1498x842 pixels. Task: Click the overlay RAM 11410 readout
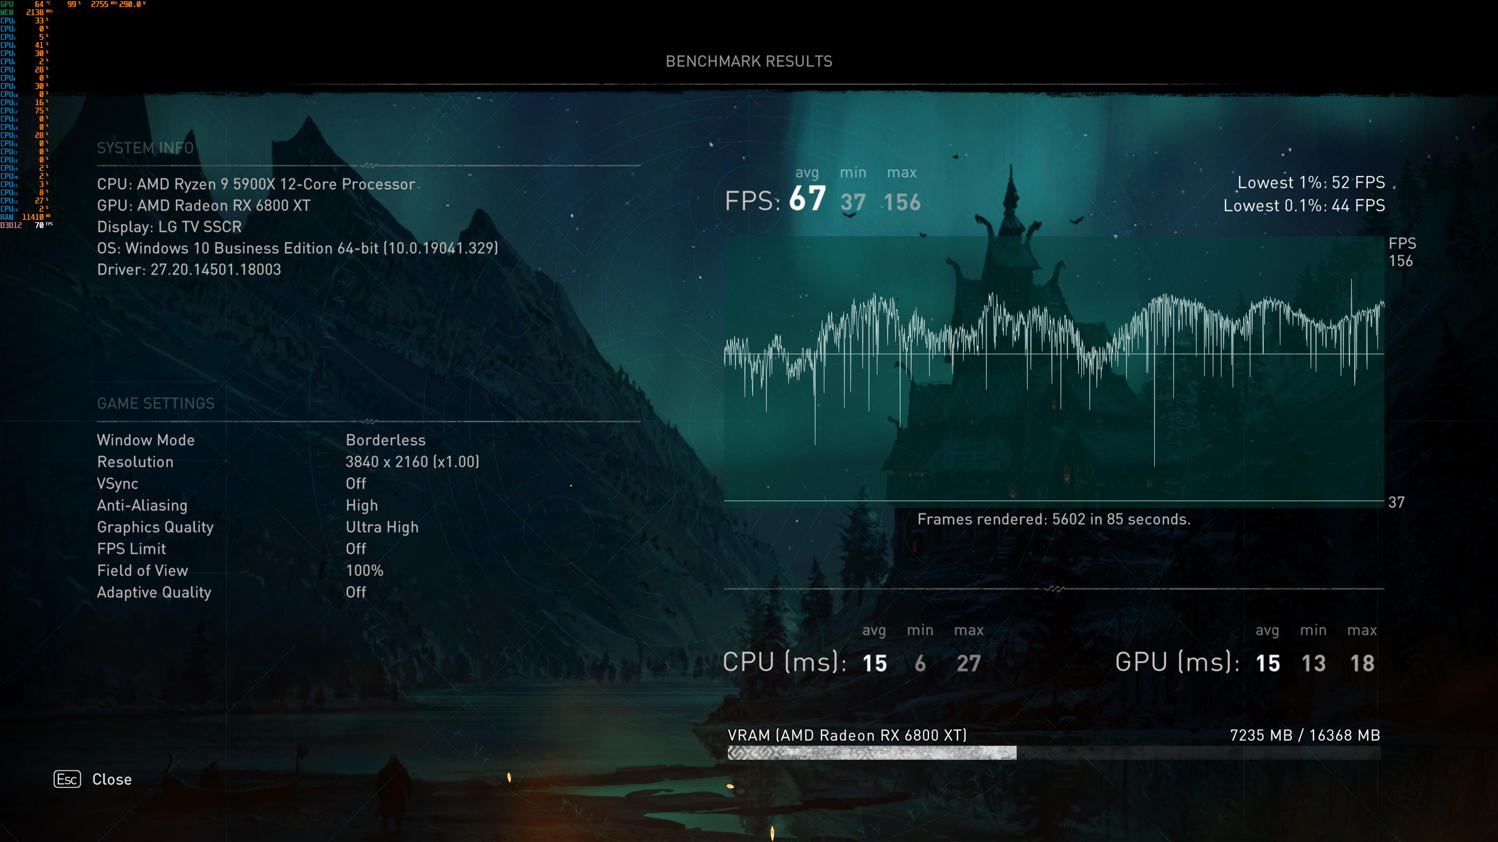coord(26,217)
